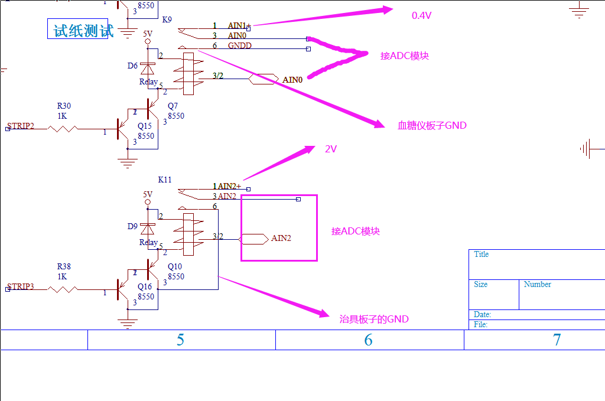The image size is (605, 401).
Task: Click border column number 7
Action: pos(557,340)
